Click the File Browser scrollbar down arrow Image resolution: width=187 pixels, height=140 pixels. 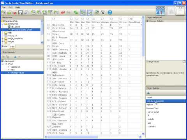click(42, 42)
